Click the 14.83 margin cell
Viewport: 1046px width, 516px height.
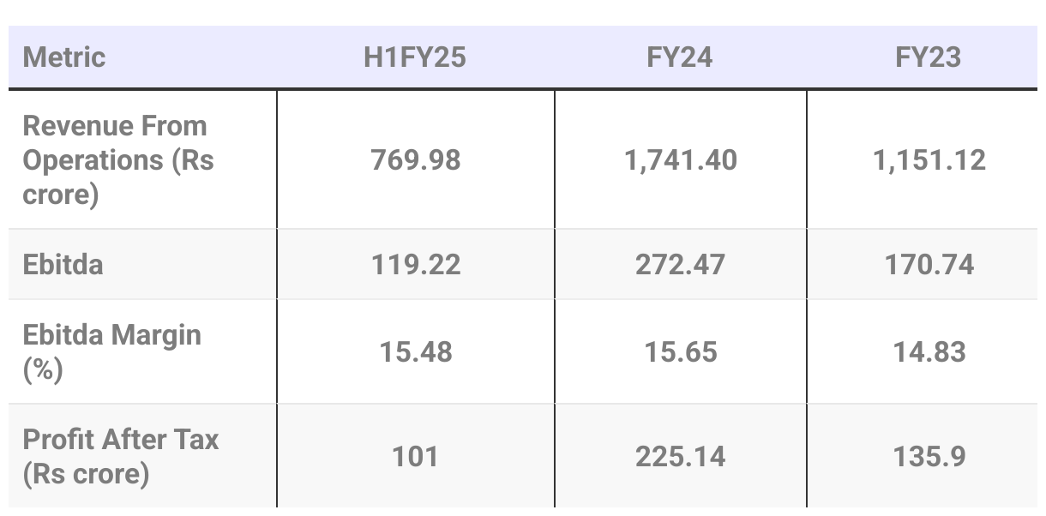click(929, 352)
